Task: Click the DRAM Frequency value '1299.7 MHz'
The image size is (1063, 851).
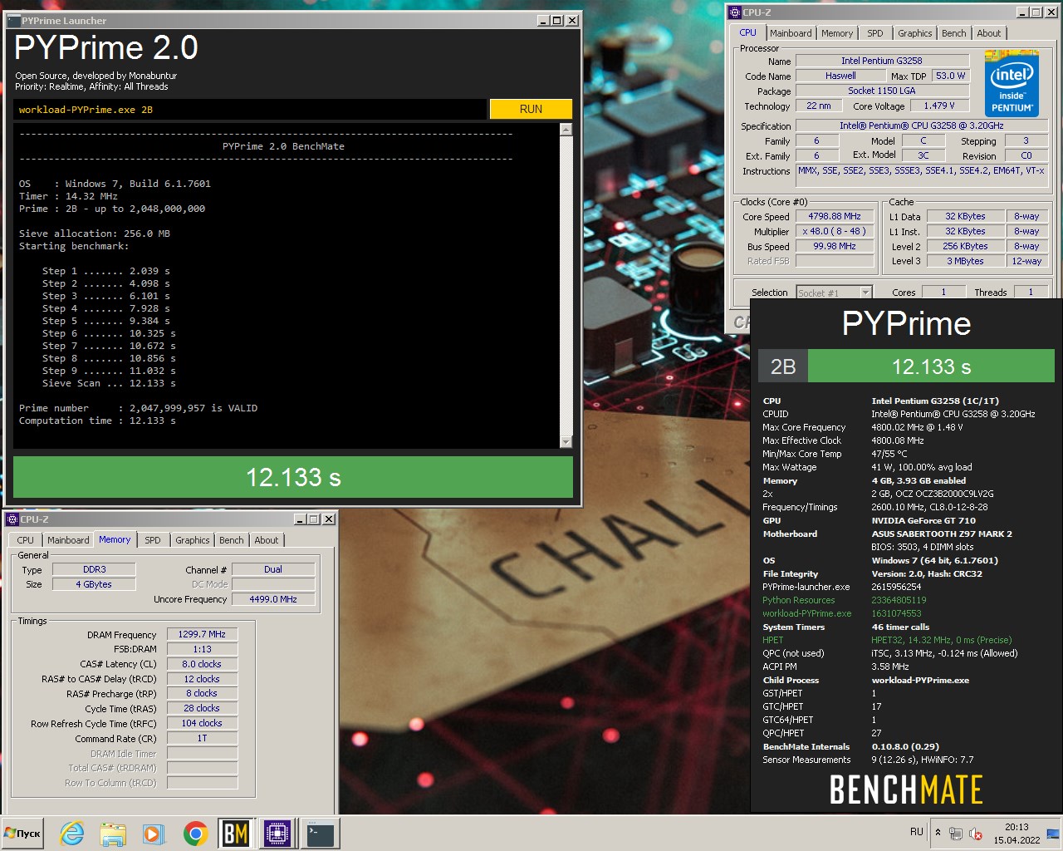Action: point(202,634)
